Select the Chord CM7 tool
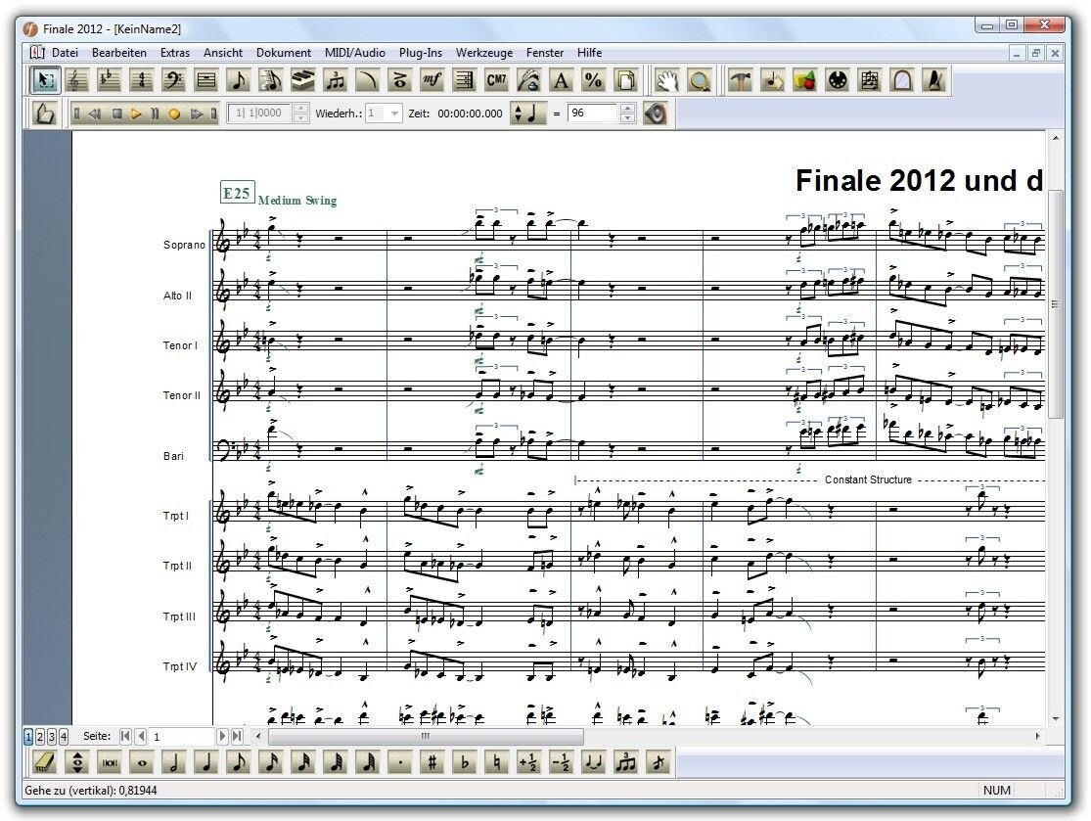 (x=497, y=80)
